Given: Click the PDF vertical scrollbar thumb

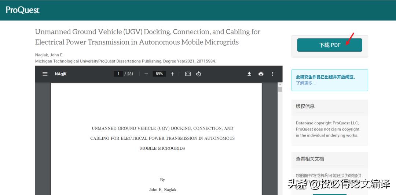Looking at the screenshot, I should [x=280, y=90].
